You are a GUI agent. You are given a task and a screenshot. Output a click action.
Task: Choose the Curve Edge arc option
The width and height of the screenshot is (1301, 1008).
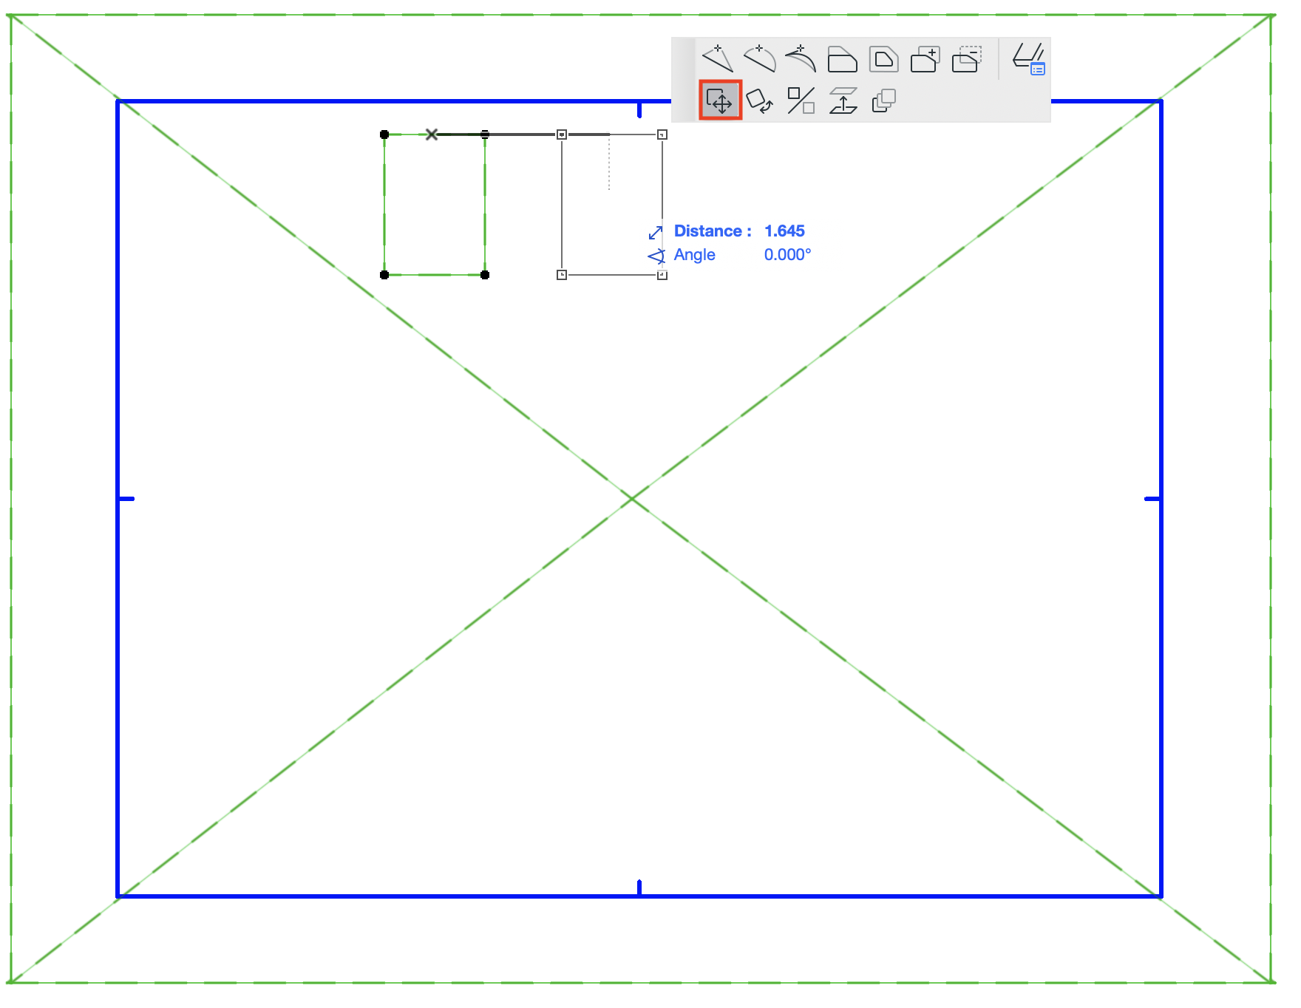pyautogui.click(x=760, y=58)
